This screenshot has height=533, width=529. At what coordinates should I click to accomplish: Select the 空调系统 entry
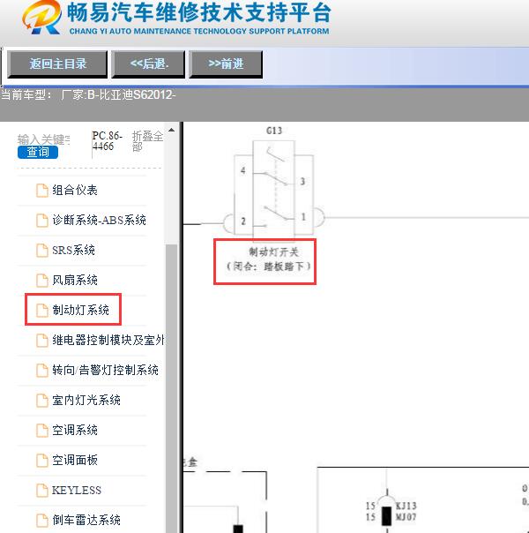(x=75, y=431)
